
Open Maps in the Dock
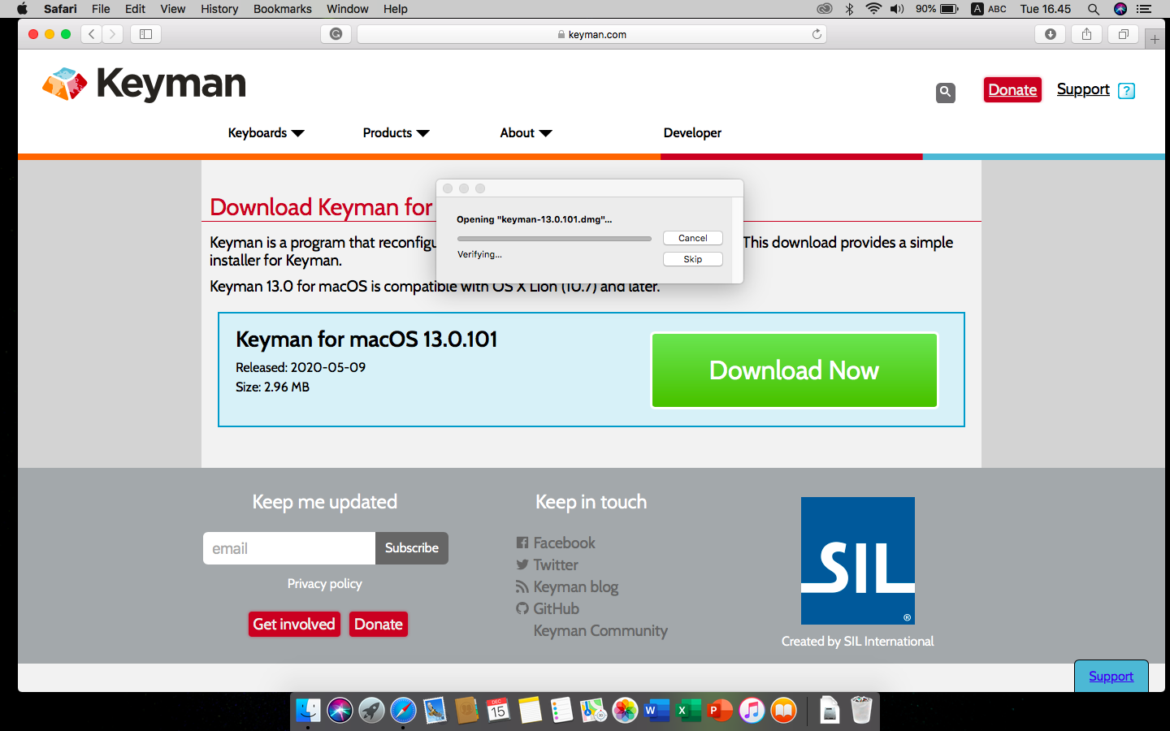click(593, 710)
